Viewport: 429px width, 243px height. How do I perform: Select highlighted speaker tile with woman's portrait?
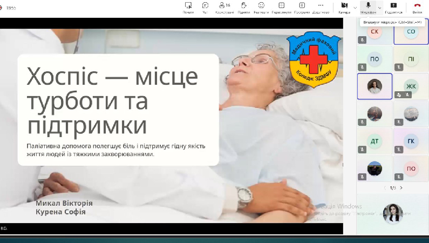pos(374,86)
